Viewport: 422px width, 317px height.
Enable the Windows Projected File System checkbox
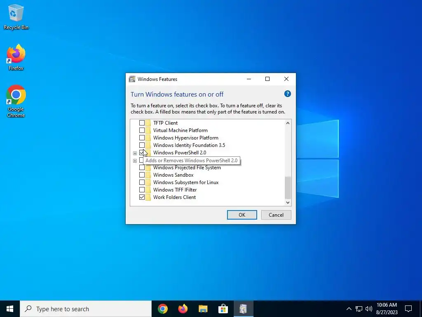142,168
